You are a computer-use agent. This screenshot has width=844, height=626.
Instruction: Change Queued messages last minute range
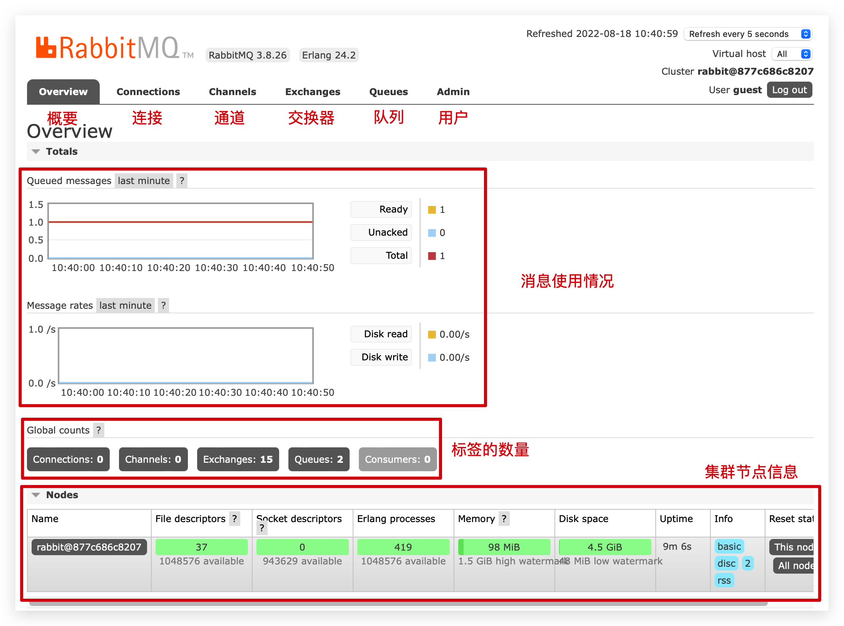click(x=144, y=181)
